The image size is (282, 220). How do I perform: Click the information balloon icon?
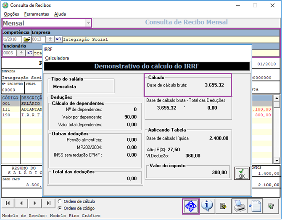point(207,206)
